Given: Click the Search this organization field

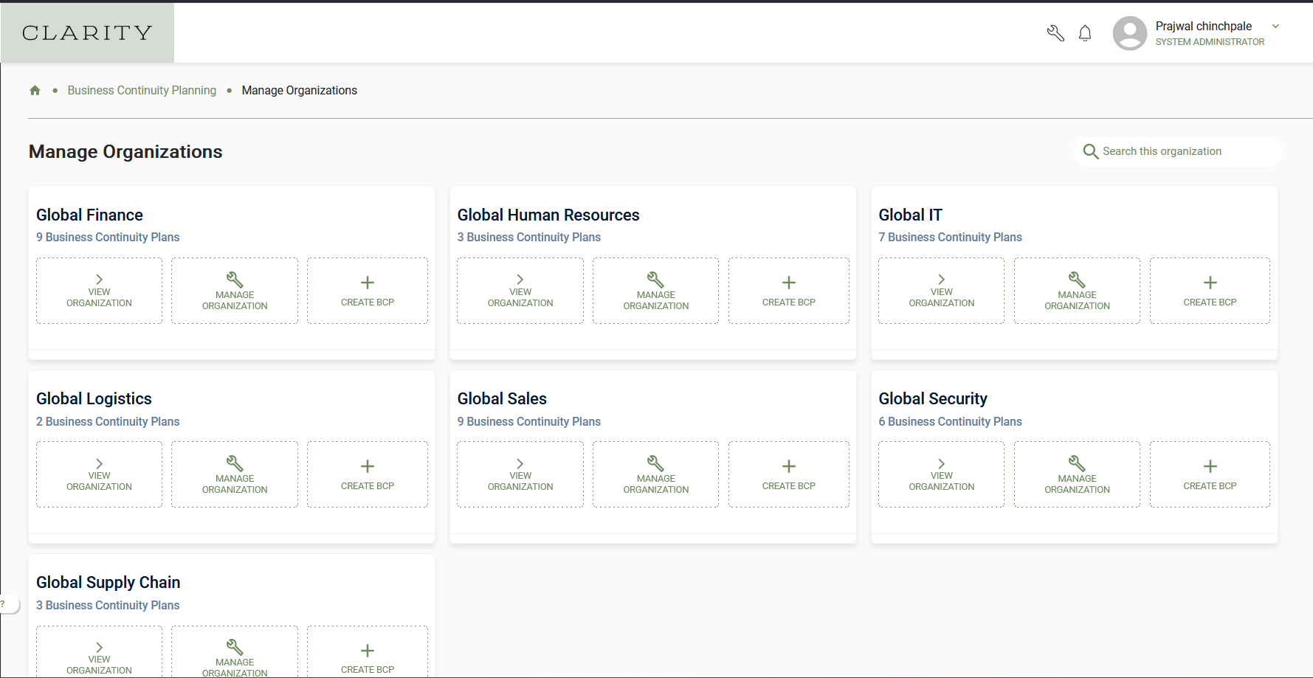Looking at the screenshot, I should click(1178, 151).
